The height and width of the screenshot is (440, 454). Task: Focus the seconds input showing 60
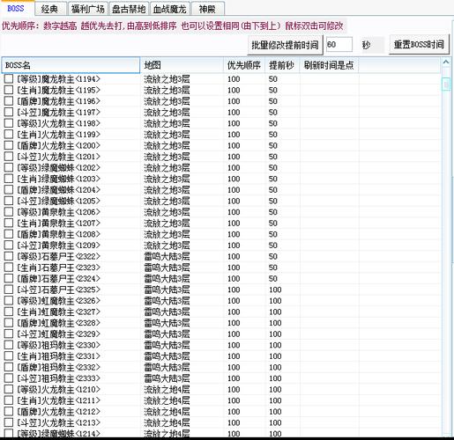[x=339, y=45]
